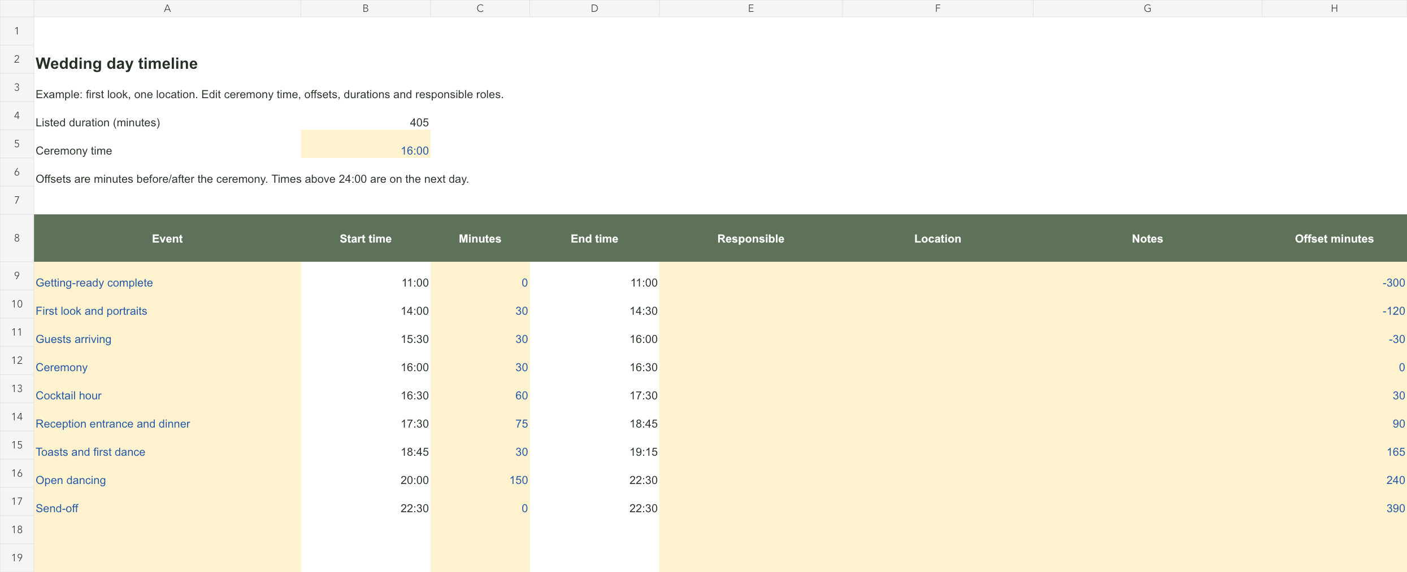Click the 14:30 end time for First look
Image resolution: width=1407 pixels, height=572 pixels.
[594, 304]
